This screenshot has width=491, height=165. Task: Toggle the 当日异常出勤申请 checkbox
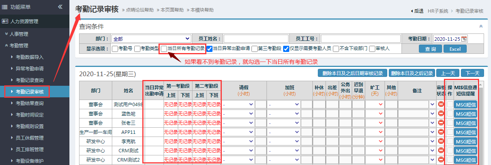click(x=209, y=48)
